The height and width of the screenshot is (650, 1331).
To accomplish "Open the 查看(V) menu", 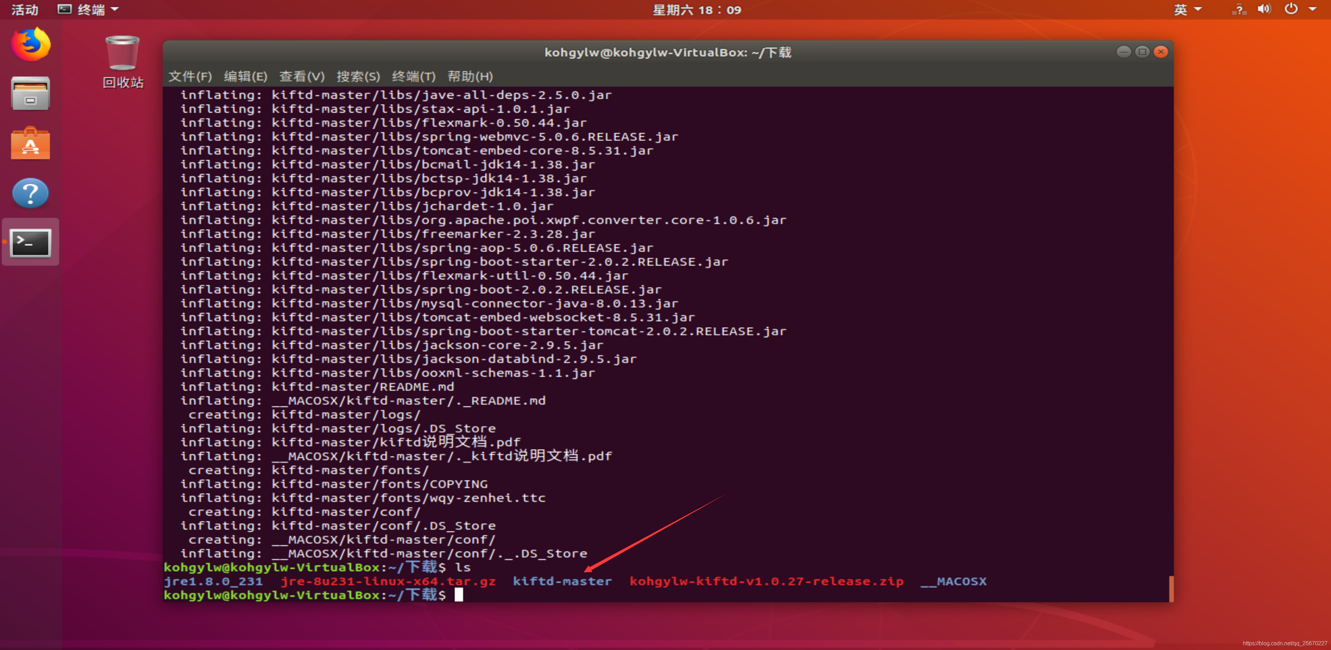I will click(x=302, y=76).
